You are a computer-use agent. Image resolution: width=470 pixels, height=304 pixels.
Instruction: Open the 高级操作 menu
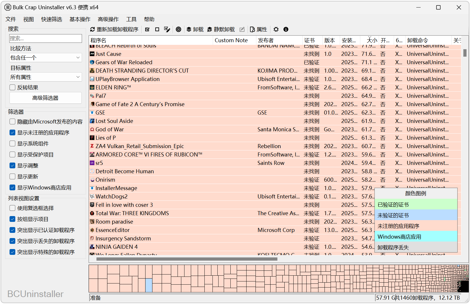point(108,19)
